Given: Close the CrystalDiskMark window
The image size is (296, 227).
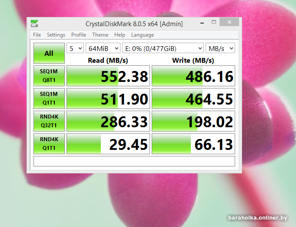Looking at the screenshot, I should tap(229, 22).
